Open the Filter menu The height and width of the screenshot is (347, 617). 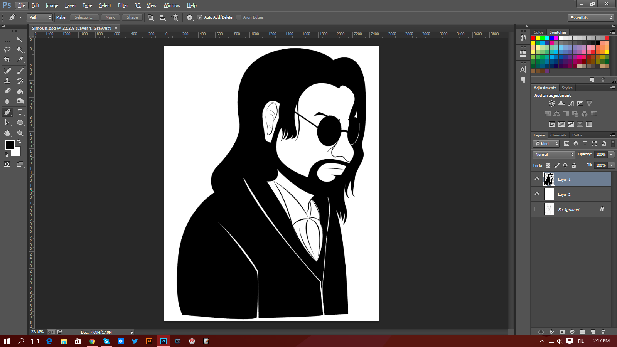123,5
